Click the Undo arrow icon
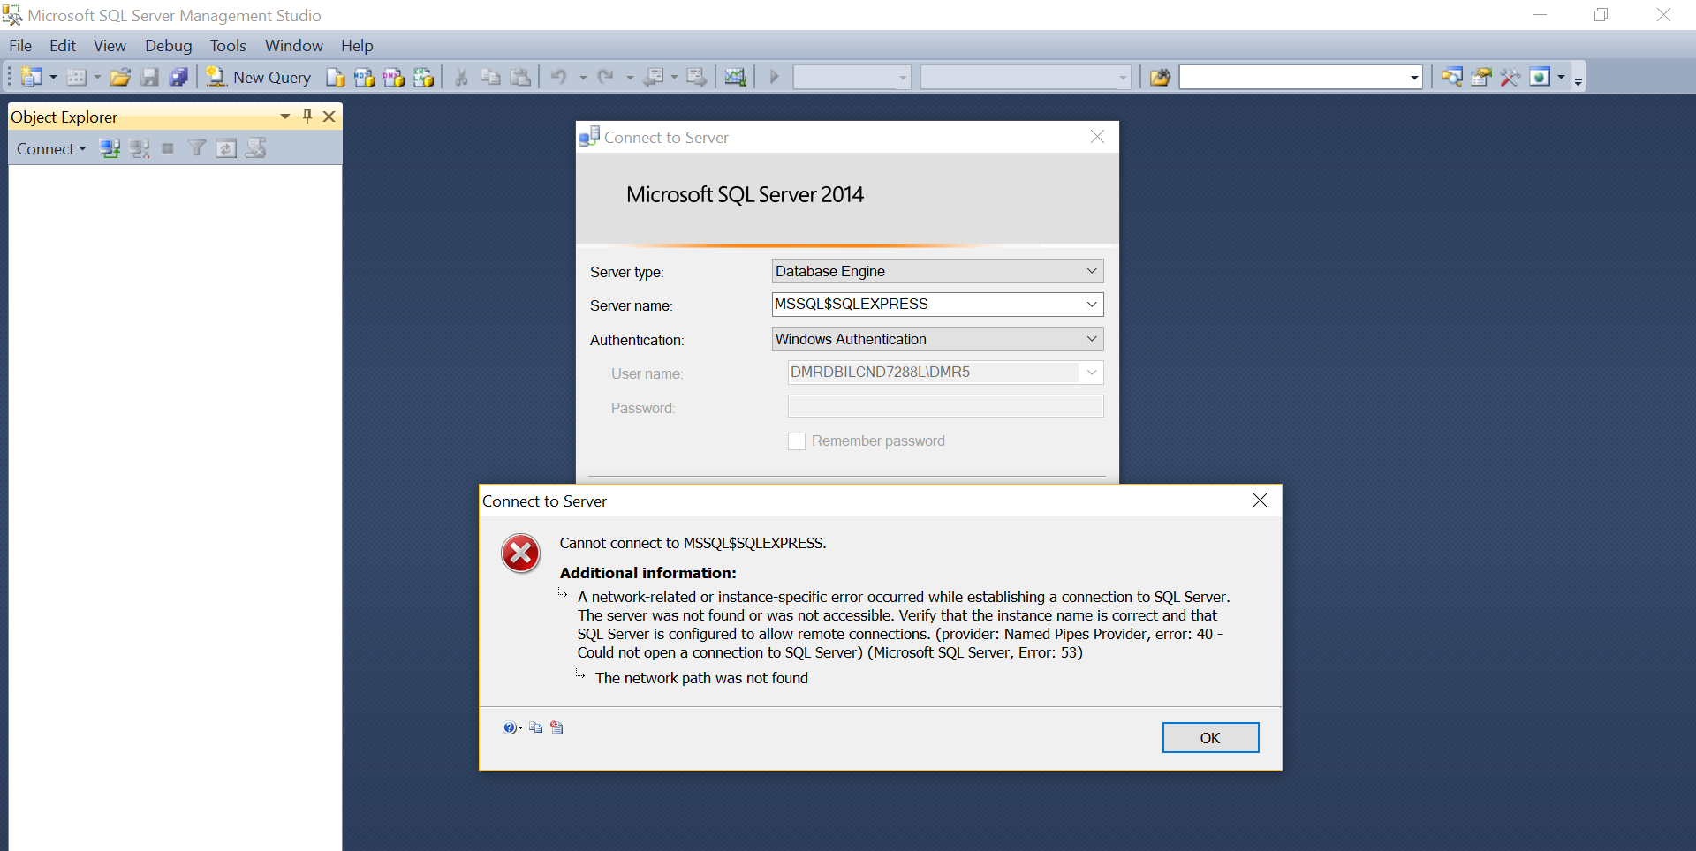 (x=558, y=78)
